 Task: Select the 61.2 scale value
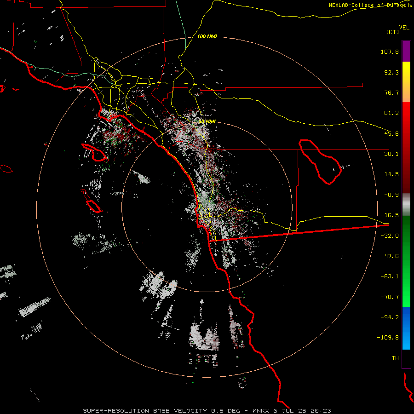click(391, 113)
